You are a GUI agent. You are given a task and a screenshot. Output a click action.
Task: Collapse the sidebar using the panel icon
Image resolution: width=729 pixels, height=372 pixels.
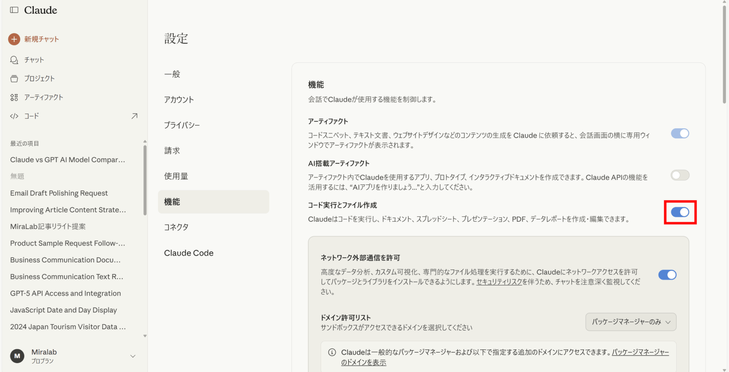pos(14,10)
